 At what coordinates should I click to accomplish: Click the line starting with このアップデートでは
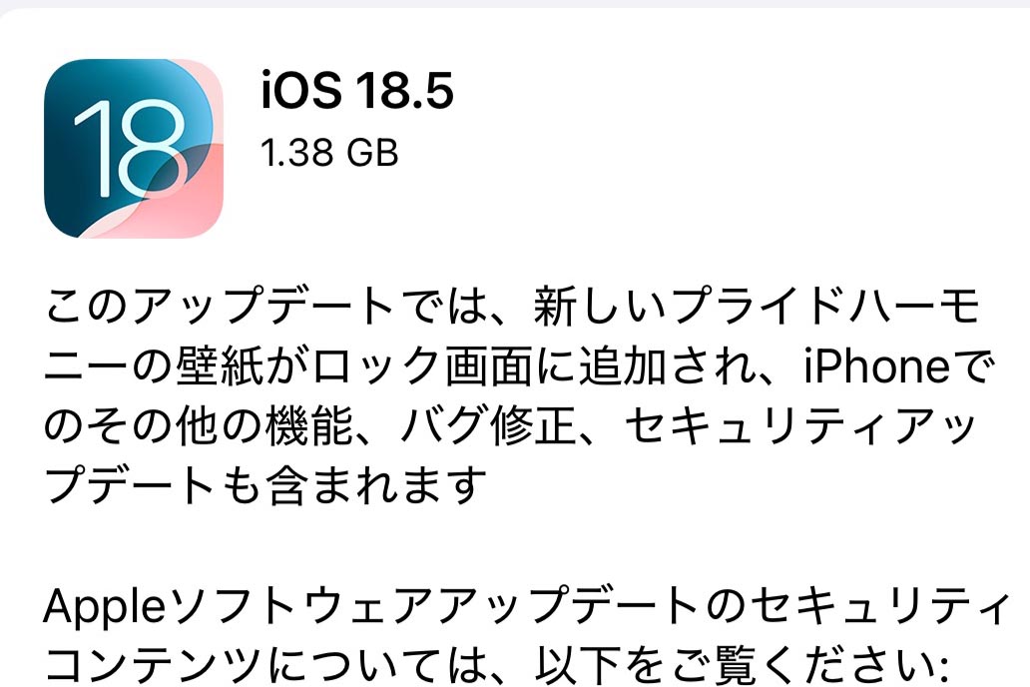click(x=513, y=306)
